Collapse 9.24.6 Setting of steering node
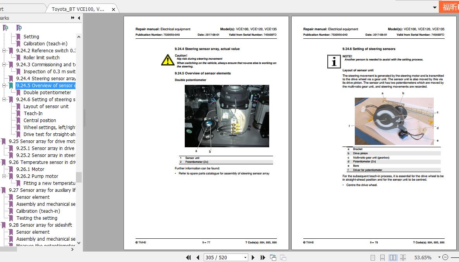The height and width of the screenshot is (262, 459). click(4, 99)
